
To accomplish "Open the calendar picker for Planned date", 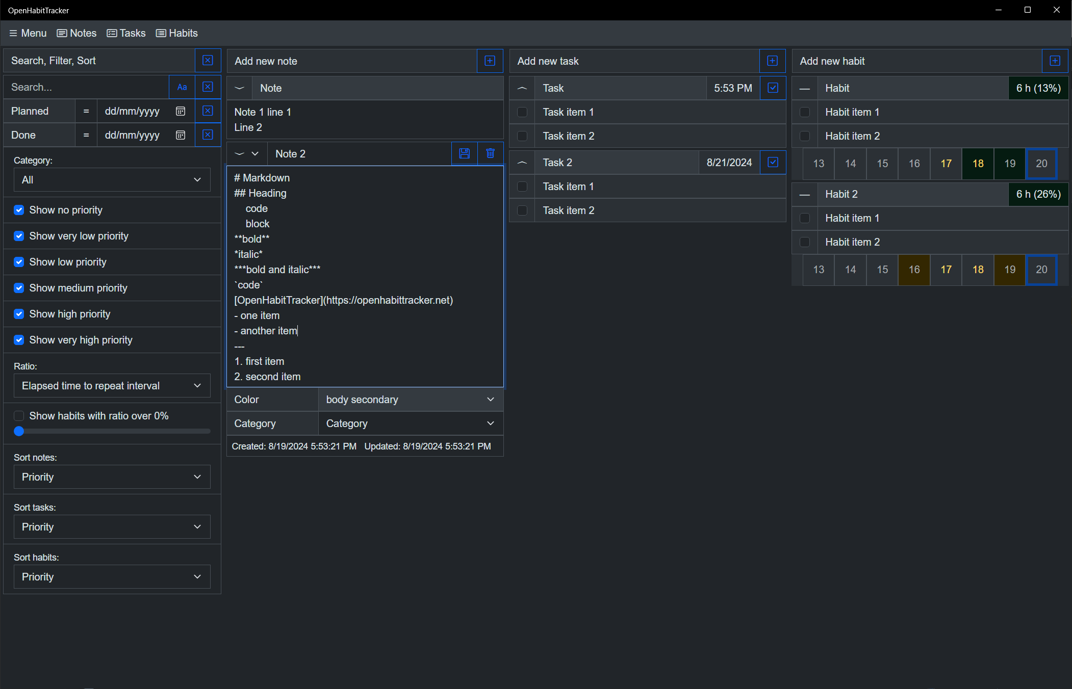I will (x=181, y=111).
